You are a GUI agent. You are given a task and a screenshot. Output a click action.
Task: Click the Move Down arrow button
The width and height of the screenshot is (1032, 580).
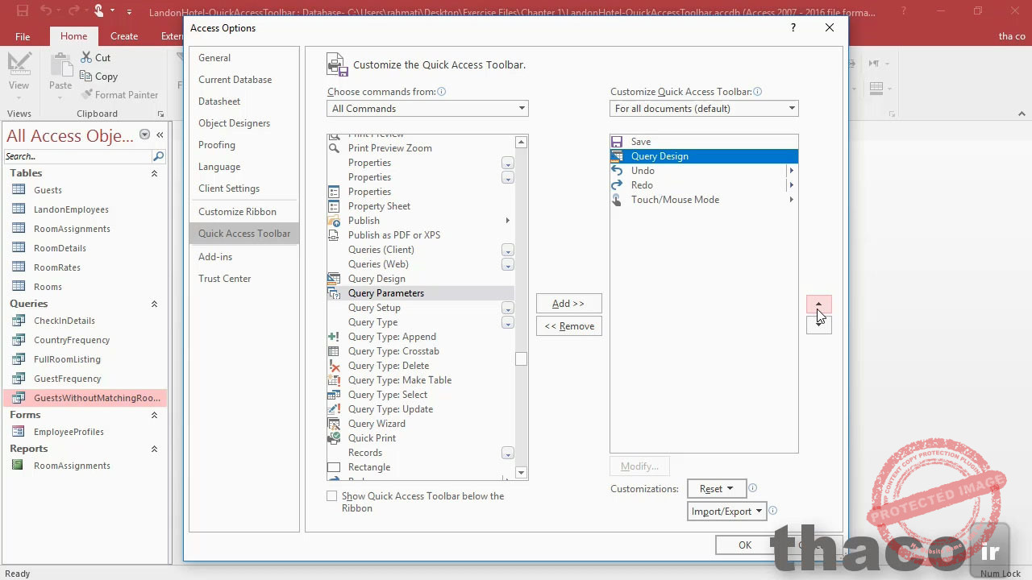819,325
